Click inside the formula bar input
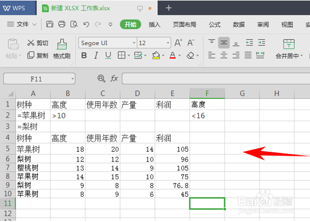 pos(216,78)
